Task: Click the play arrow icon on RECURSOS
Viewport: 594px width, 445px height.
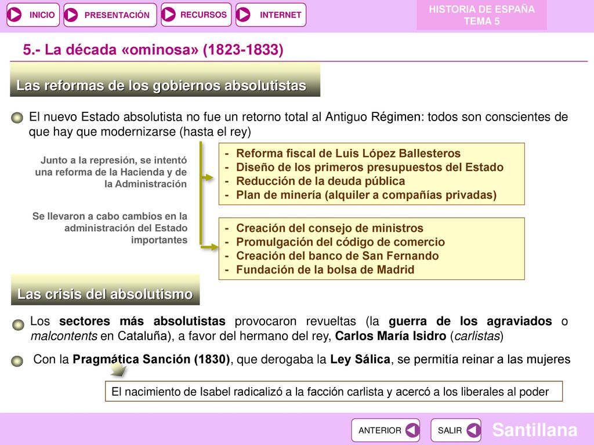Action: 169,14
